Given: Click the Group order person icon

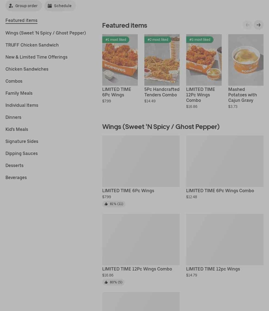Looking at the screenshot, I should pos(11,6).
